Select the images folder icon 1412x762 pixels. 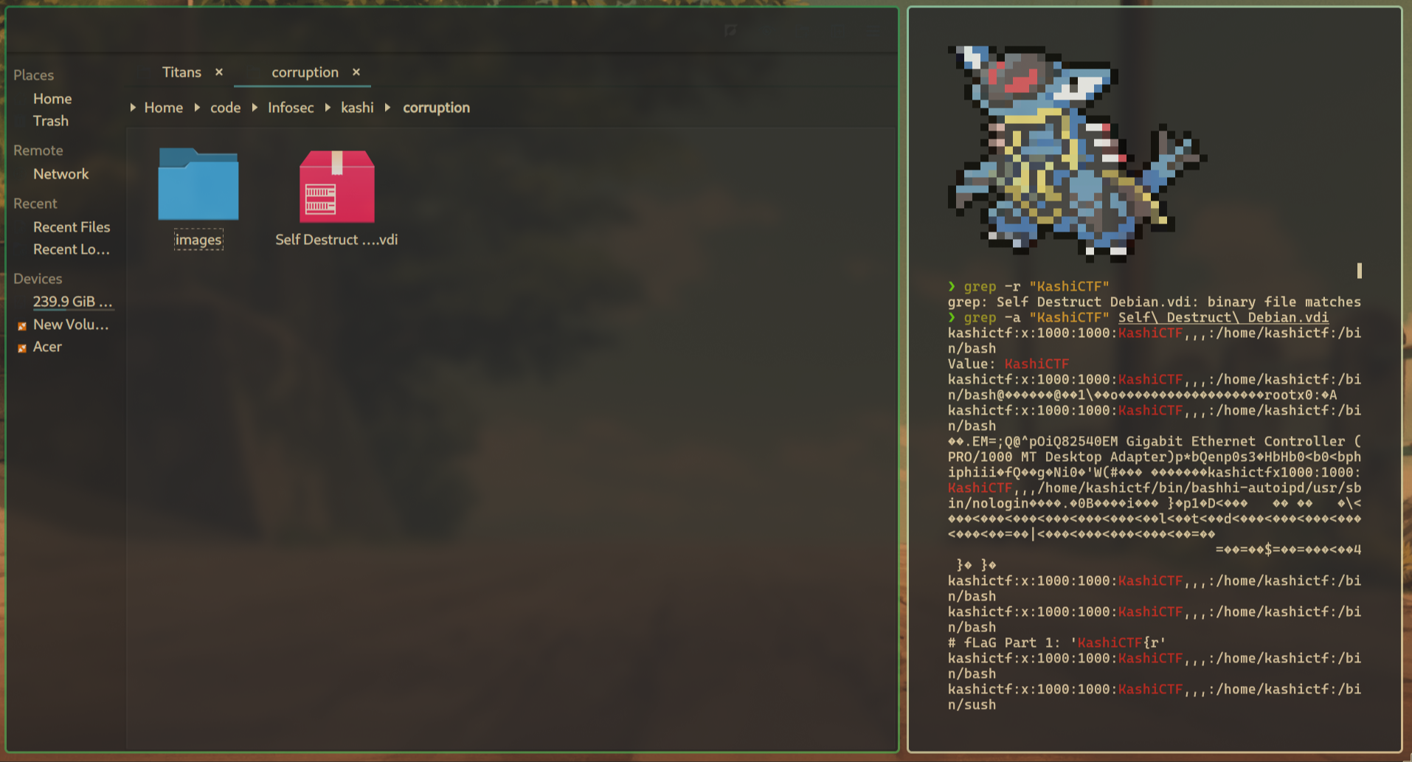click(x=198, y=184)
